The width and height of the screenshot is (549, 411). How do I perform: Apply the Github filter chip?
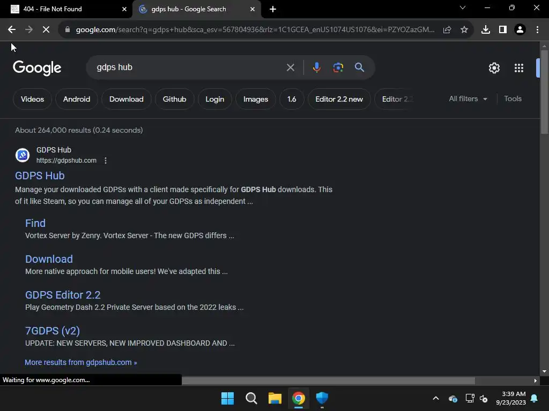(x=174, y=99)
